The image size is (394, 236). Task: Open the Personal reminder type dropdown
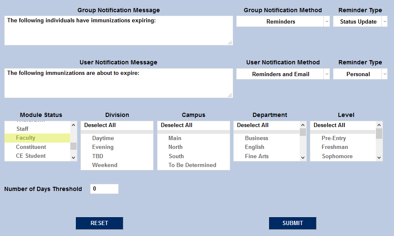(360, 74)
